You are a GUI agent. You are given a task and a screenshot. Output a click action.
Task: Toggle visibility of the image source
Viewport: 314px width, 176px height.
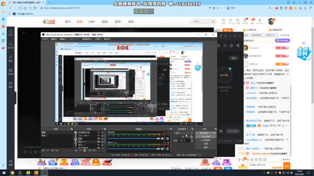tap(99, 138)
